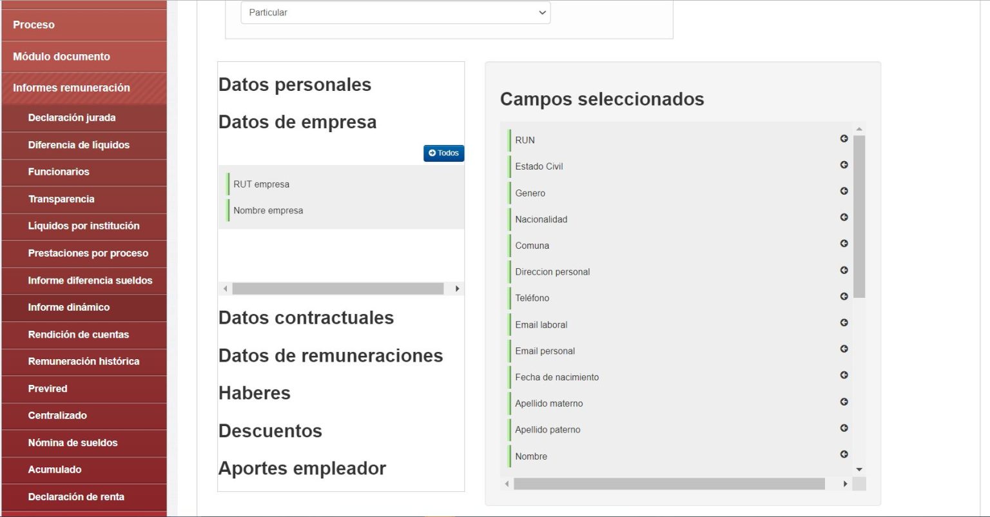Remove Fecha de nacimiento via arrow icon

coord(844,376)
